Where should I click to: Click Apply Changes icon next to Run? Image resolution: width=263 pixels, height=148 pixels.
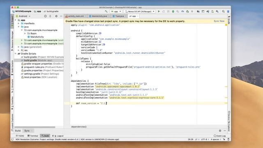point(164,12)
